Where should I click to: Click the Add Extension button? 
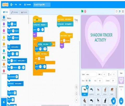4,102
